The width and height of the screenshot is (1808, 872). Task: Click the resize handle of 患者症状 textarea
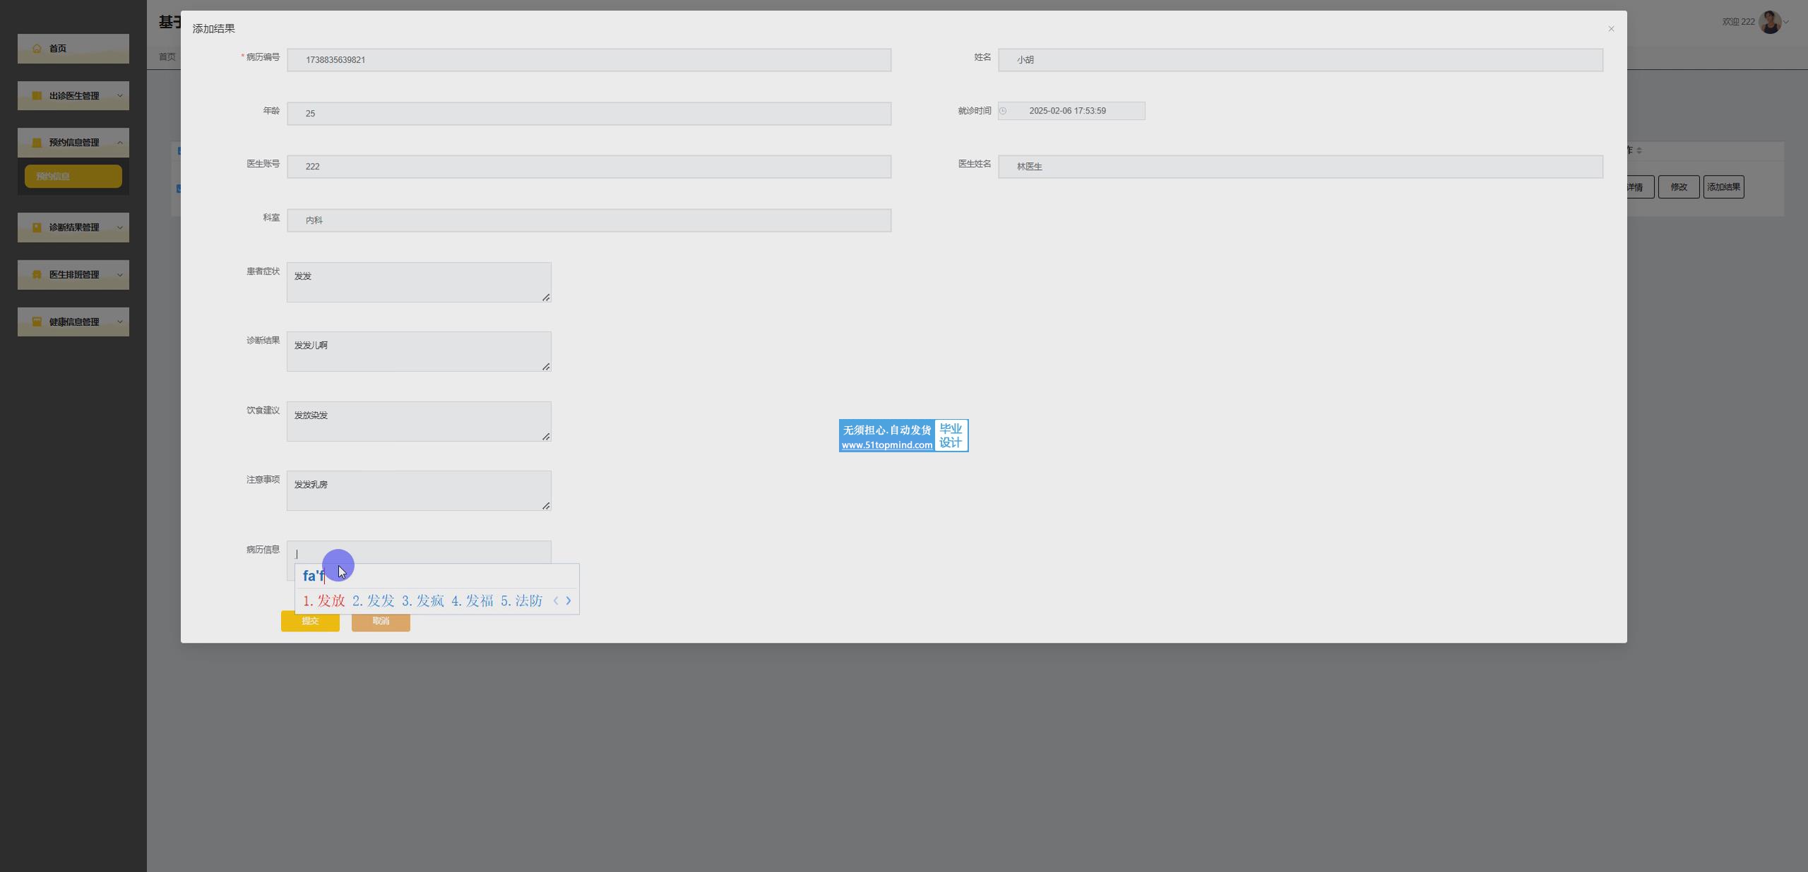pyautogui.click(x=546, y=298)
